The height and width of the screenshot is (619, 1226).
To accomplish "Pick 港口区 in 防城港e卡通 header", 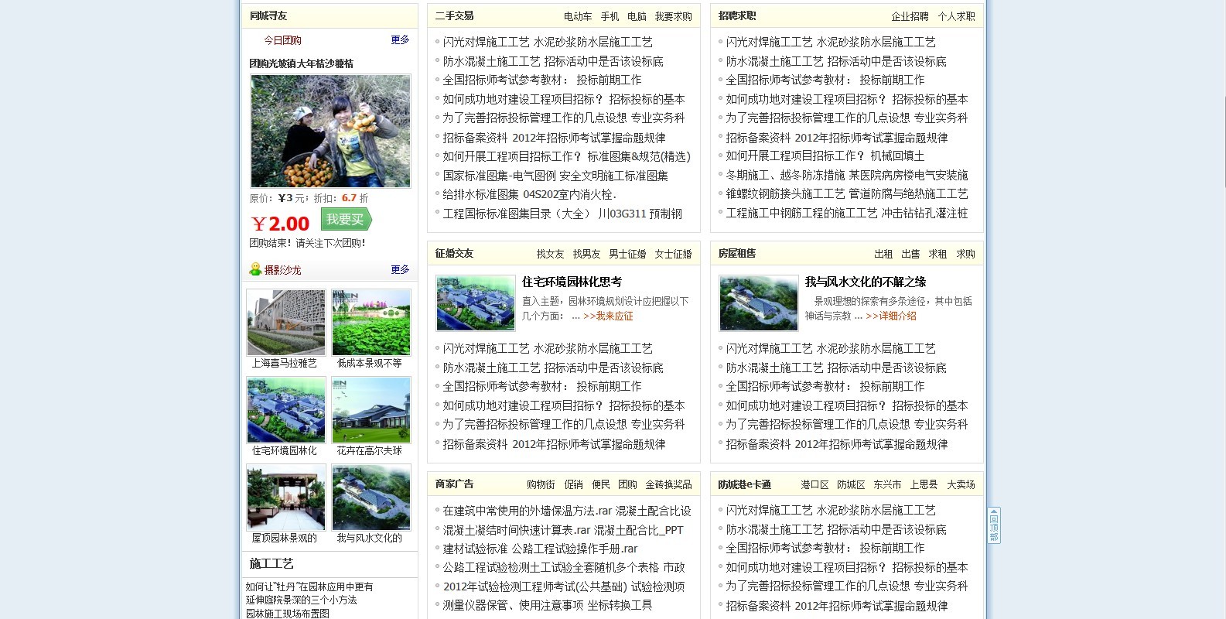I will coord(814,484).
